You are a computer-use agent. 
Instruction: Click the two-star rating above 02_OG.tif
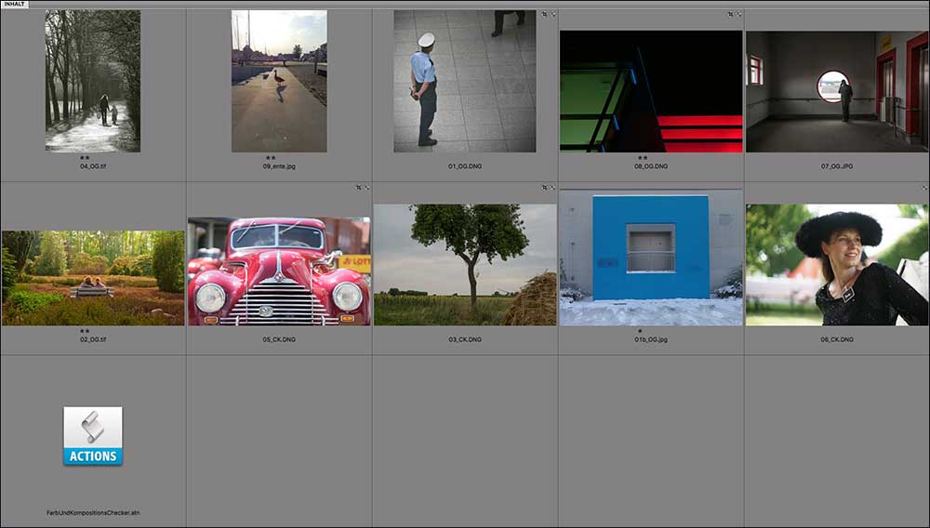pos(85,331)
